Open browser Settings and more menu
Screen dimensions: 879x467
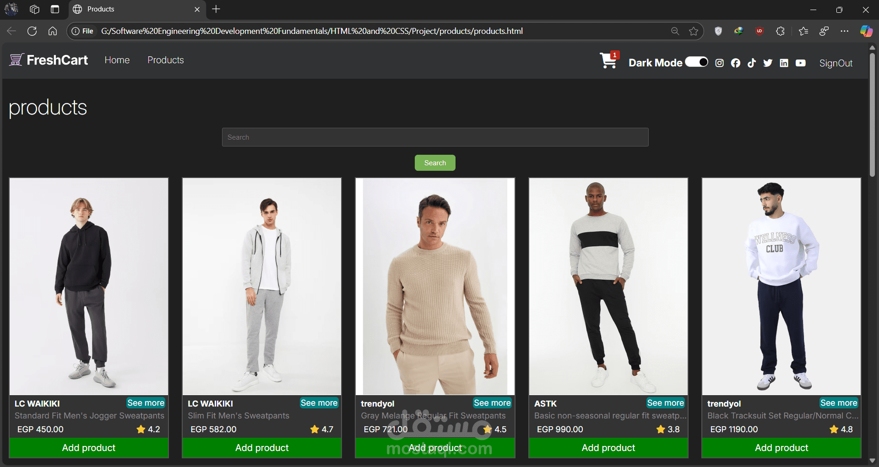[845, 31]
